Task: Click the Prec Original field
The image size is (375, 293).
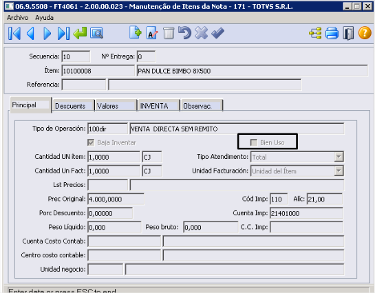Action: (116, 199)
